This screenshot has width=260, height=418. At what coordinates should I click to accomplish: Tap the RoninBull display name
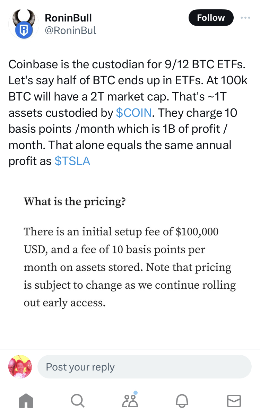click(x=68, y=18)
